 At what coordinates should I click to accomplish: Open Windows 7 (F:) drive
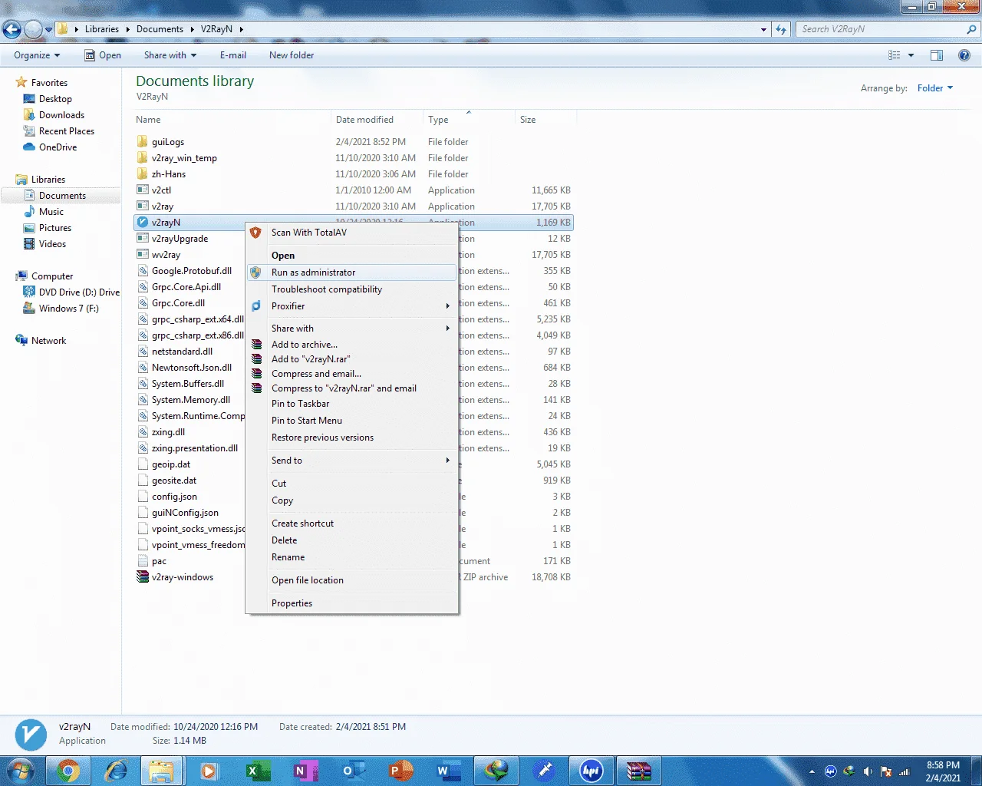click(x=69, y=309)
